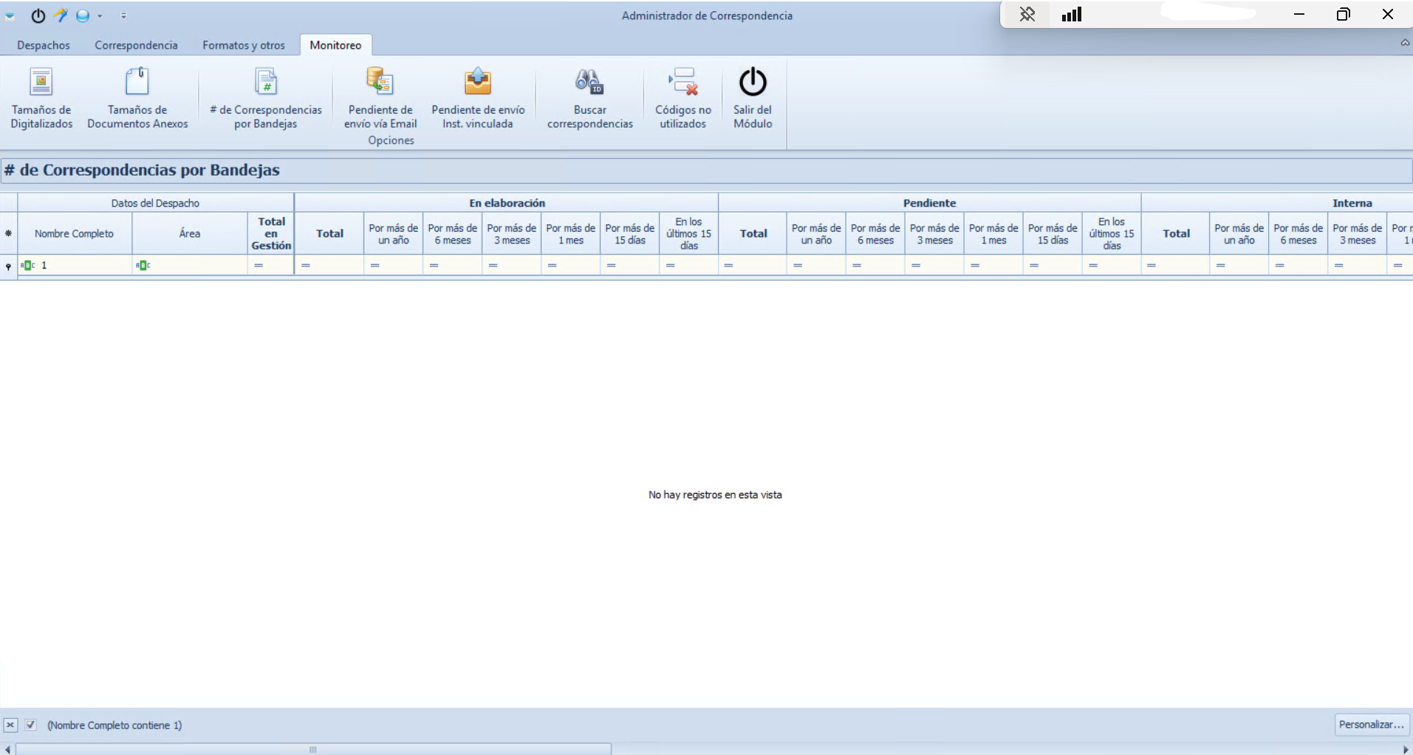
Task: Open # de Correspondencias por Bandejas
Action: (x=265, y=97)
